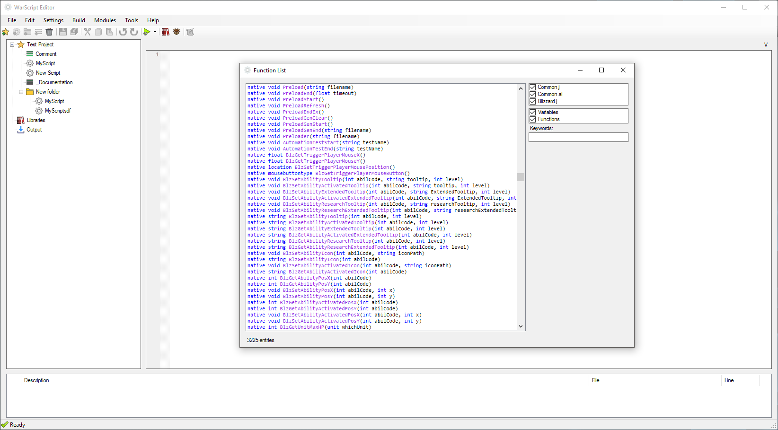Image resolution: width=778 pixels, height=430 pixels.
Task: Uncheck the Common.j checkbox
Action: point(533,87)
